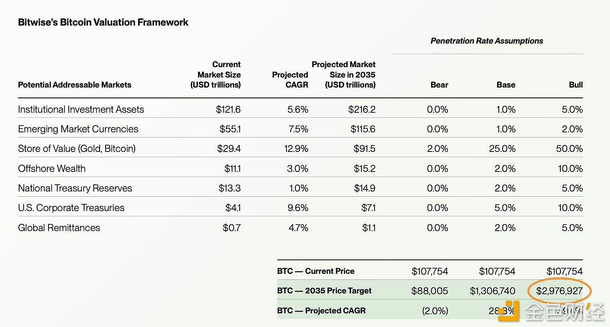The image size is (610, 327).
Task: Click the U.S. Corporate Treasuries row label
Action: click(71, 208)
